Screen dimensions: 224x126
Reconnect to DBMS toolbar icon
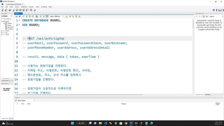point(35,10)
